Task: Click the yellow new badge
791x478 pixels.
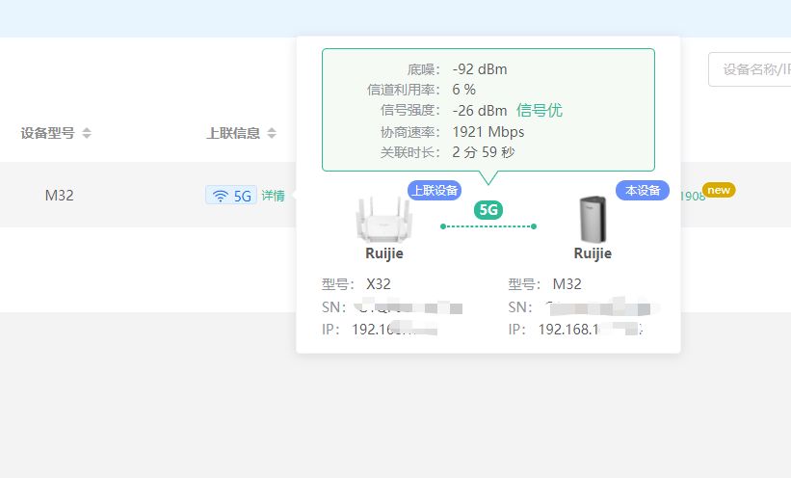Action: (x=719, y=190)
